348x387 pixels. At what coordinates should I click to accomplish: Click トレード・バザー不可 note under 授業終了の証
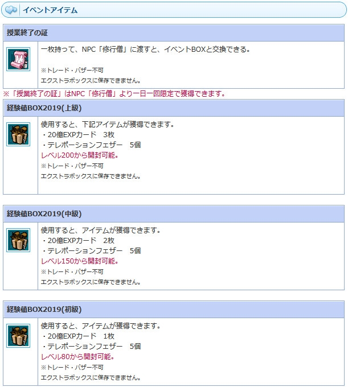pyautogui.click(x=72, y=71)
